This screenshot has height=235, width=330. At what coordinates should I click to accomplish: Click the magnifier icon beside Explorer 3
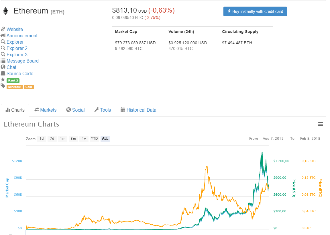pos(3,55)
